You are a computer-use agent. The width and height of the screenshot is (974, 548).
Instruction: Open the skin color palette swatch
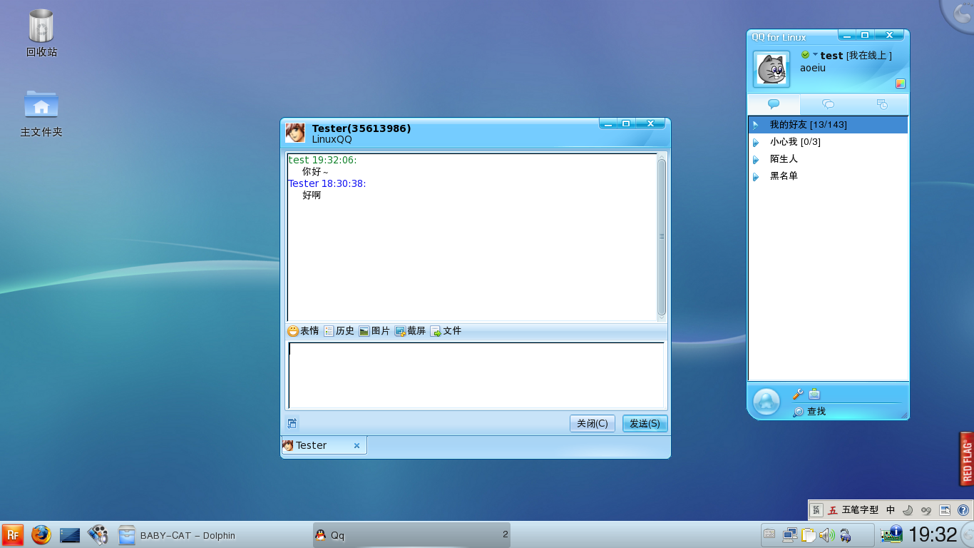pos(901,83)
